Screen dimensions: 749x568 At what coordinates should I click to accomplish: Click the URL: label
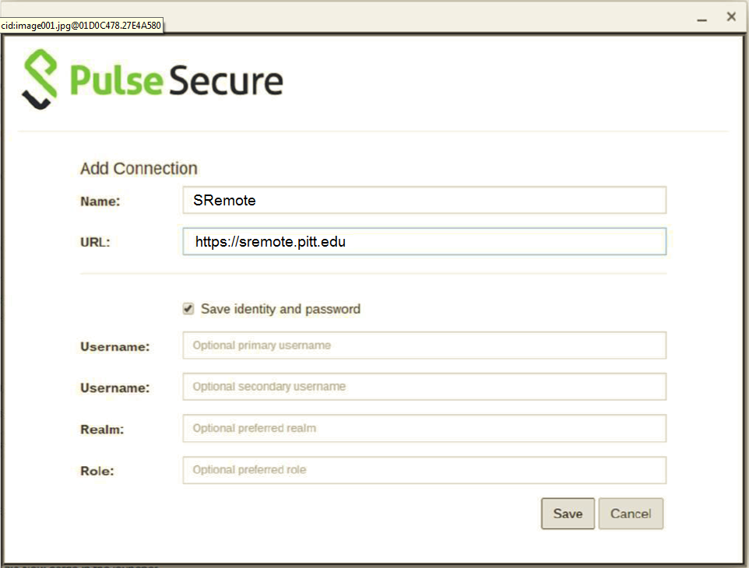tap(95, 243)
